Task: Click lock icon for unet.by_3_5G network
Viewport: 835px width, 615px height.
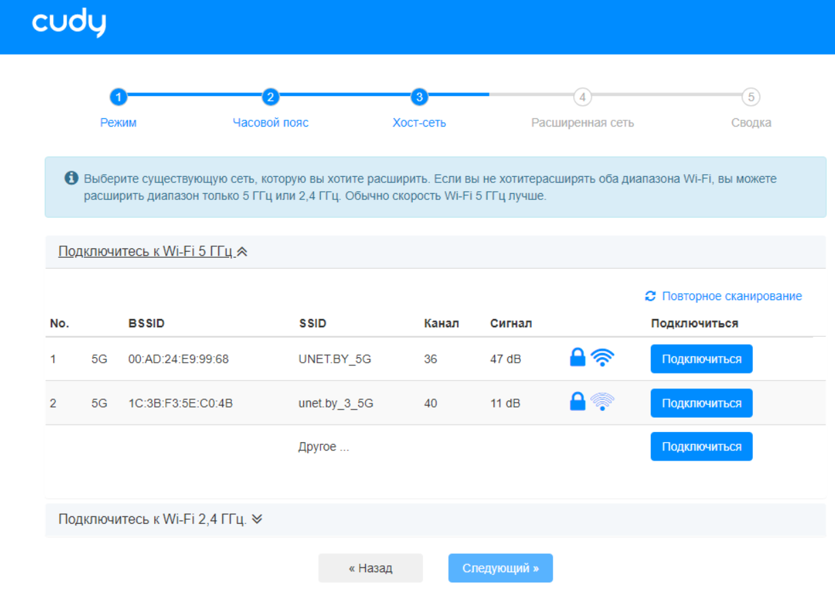Action: coord(577,402)
